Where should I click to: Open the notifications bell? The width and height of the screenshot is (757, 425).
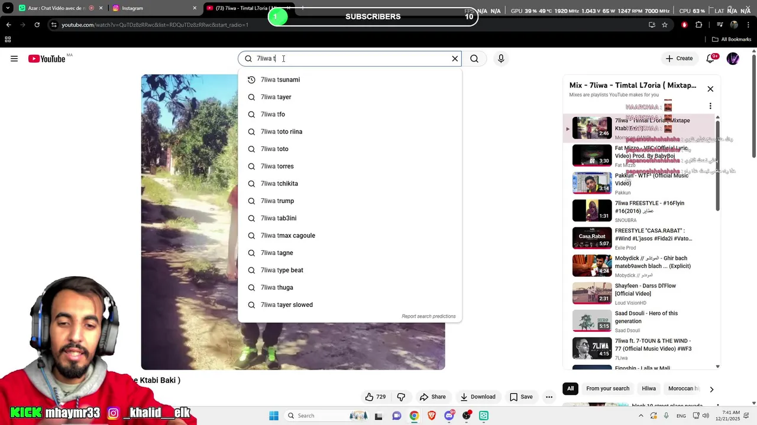(x=711, y=58)
